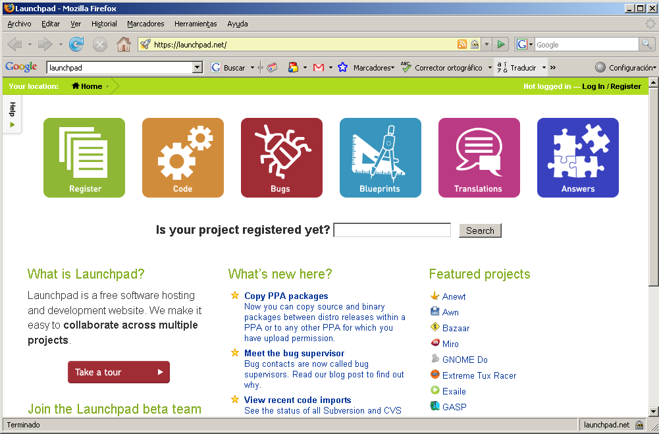The height and width of the screenshot is (434, 659).
Task: Open the Meet the bug supervisor link
Action: coord(294,353)
